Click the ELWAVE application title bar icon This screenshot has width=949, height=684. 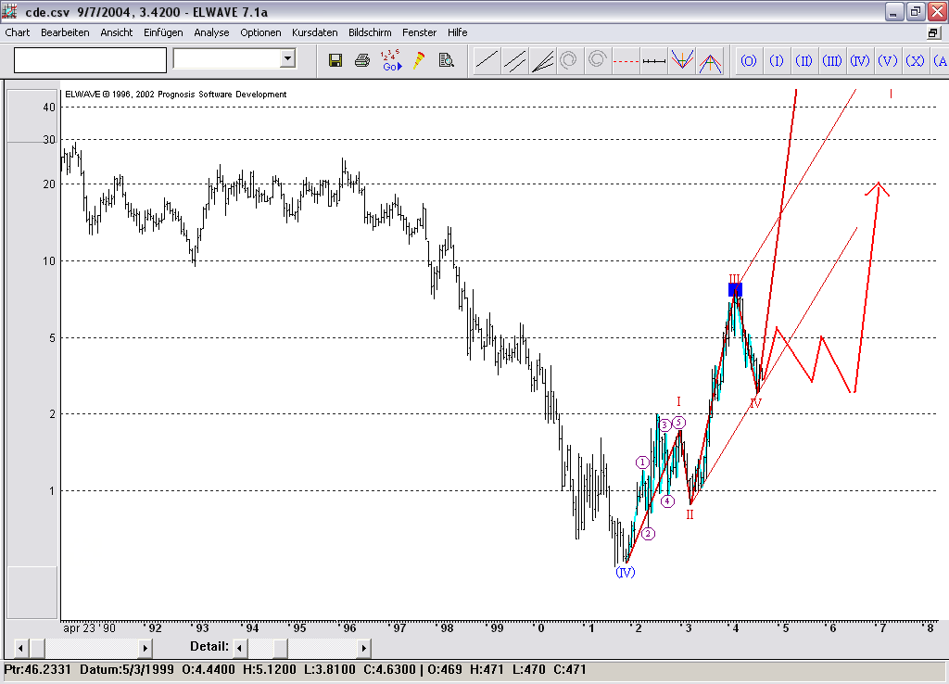tap(9, 11)
